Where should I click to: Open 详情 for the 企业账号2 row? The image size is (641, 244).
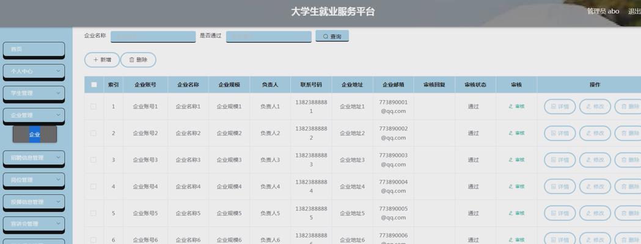(x=560, y=133)
